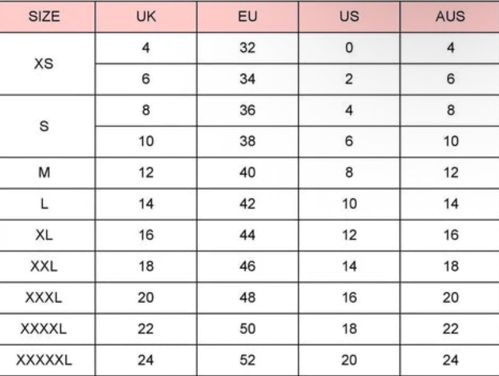Click the L size row label
499x376 pixels.
44,203
